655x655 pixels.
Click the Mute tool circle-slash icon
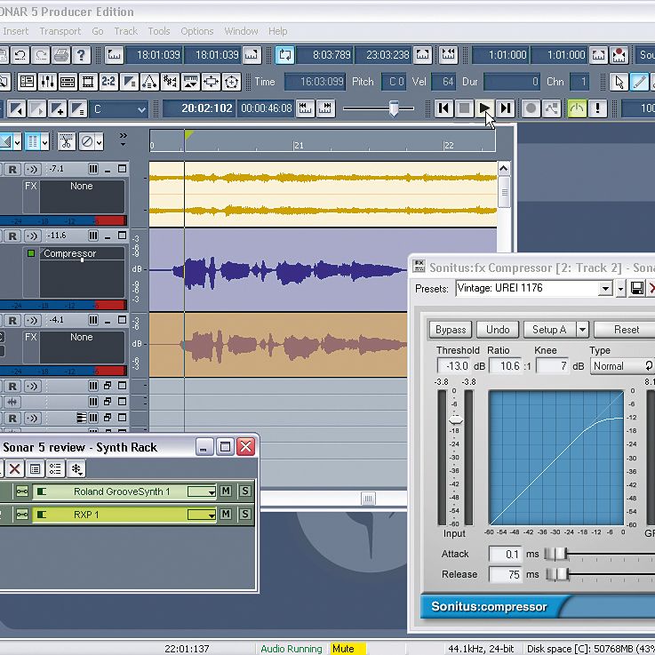pos(87,141)
